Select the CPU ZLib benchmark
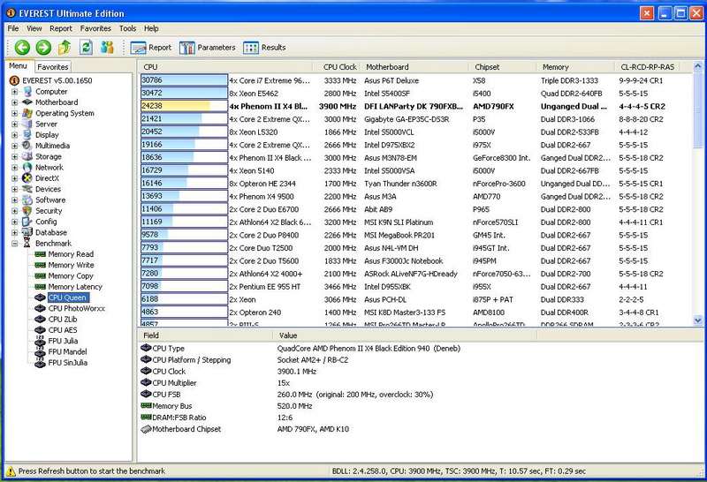 click(x=62, y=320)
